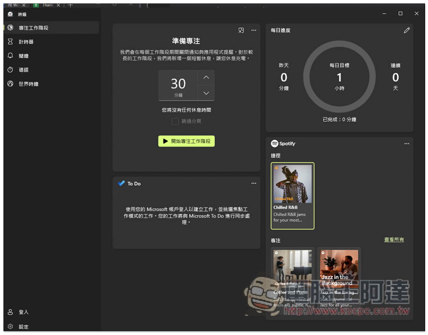
Task: Decrease focus minutes with down chevron
Action: pos(206,93)
